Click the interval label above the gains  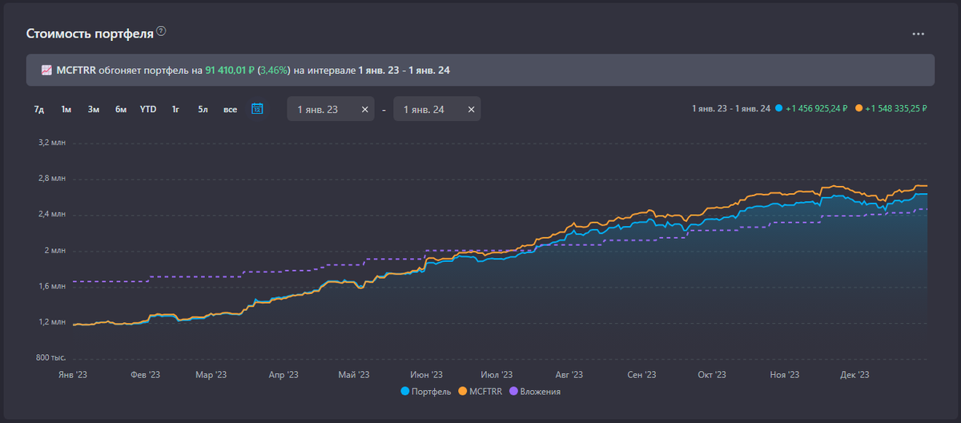pyautogui.click(x=730, y=108)
